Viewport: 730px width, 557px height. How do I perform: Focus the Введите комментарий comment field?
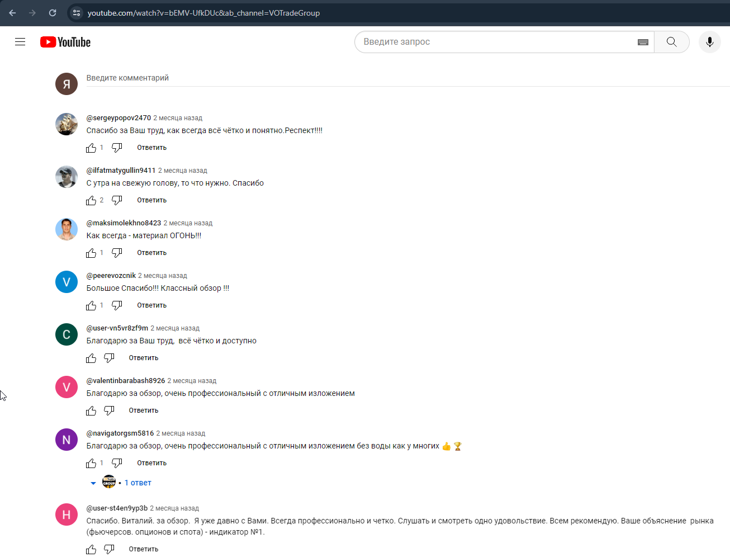pyautogui.click(x=408, y=78)
